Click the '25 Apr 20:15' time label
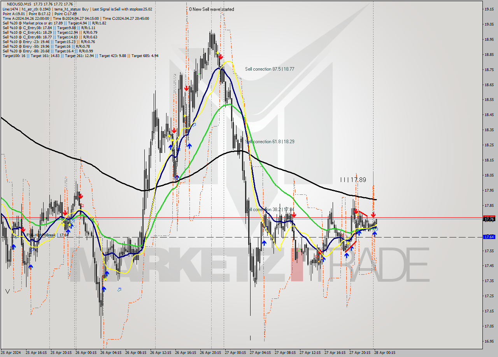 [x=61, y=353]
